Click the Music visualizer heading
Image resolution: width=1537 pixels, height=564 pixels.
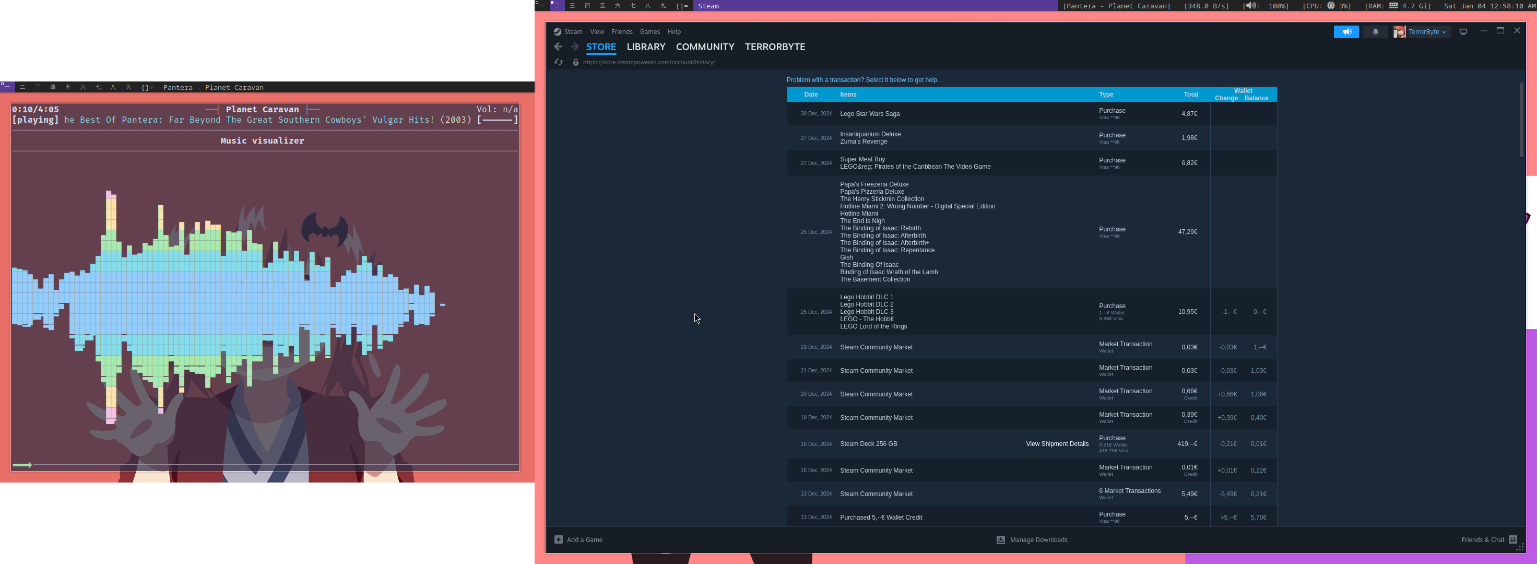[263, 141]
